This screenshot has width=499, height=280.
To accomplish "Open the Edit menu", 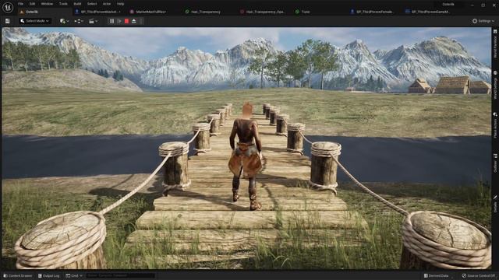I will click(x=32, y=4).
